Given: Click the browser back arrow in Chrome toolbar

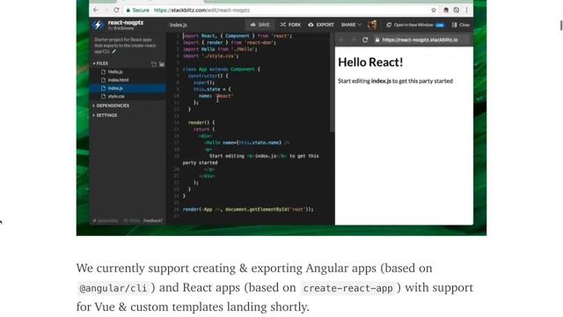Looking at the screenshot, I should [96, 10].
